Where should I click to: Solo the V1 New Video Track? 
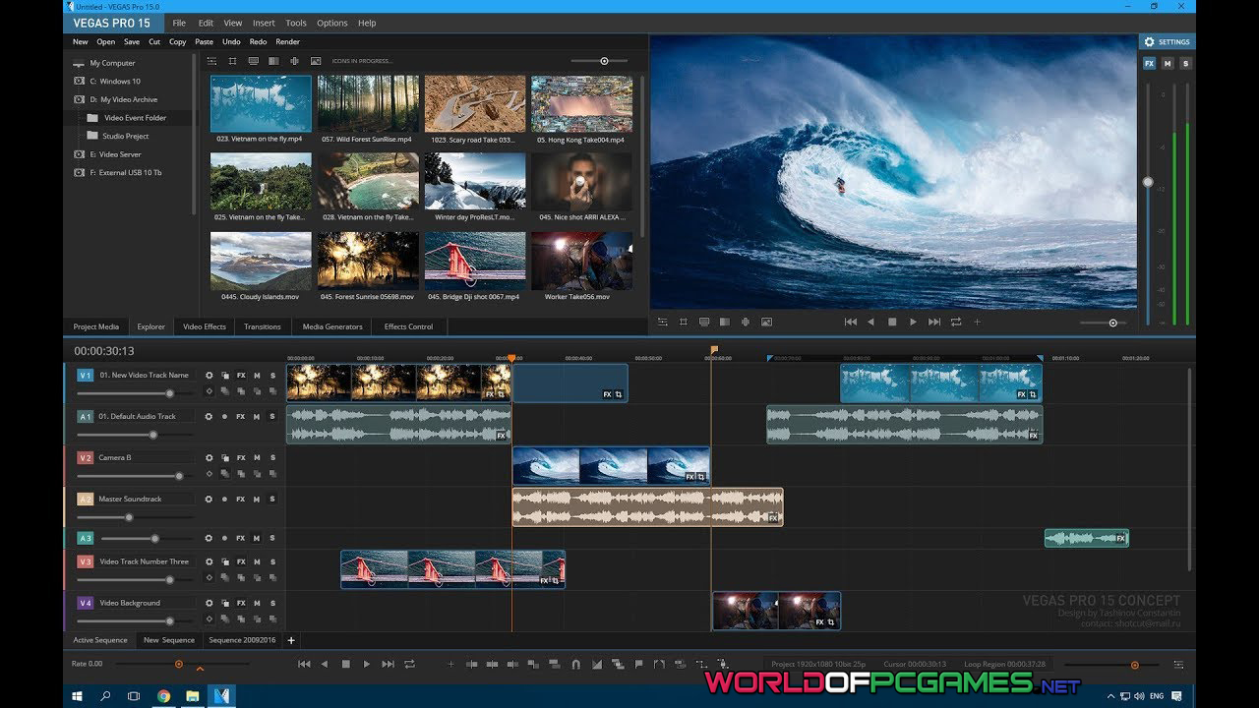coord(272,375)
